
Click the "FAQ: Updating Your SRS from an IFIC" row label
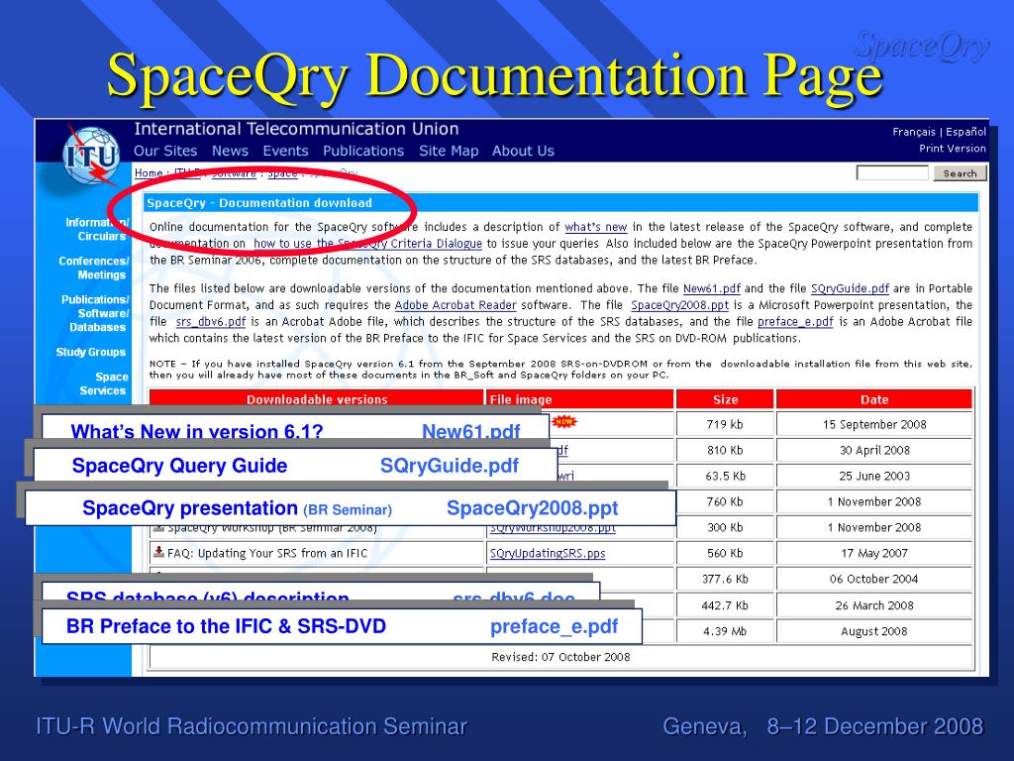[x=267, y=553]
